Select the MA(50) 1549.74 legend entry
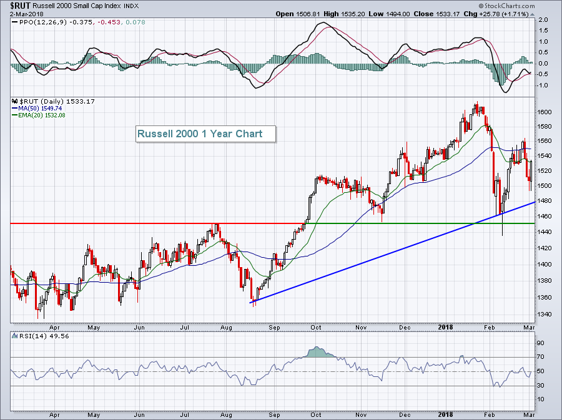The image size is (562, 420). (39, 108)
